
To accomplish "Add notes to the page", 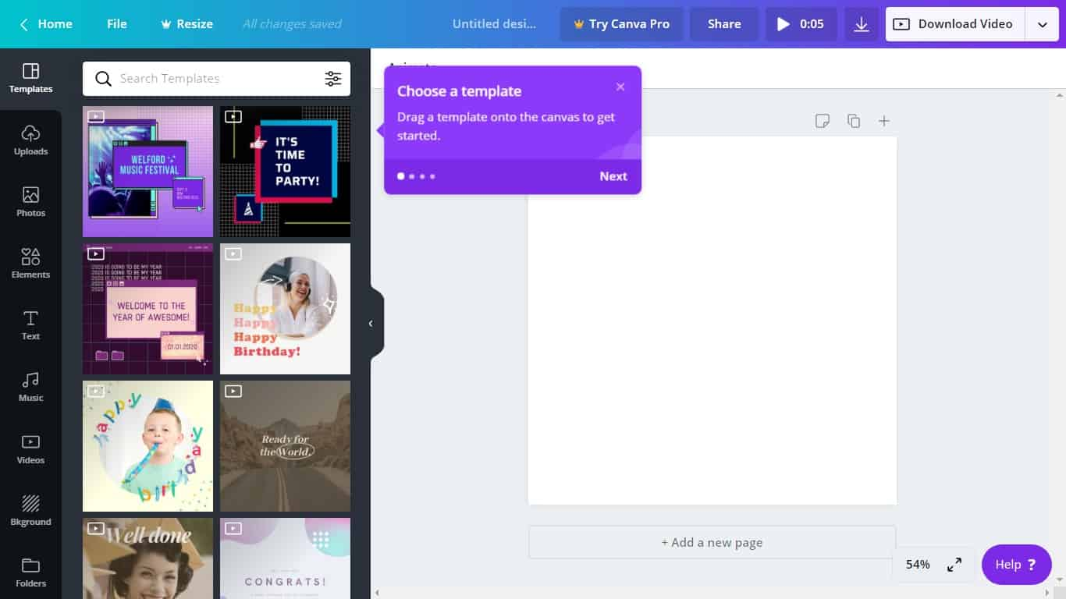I will [x=822, y=121].
